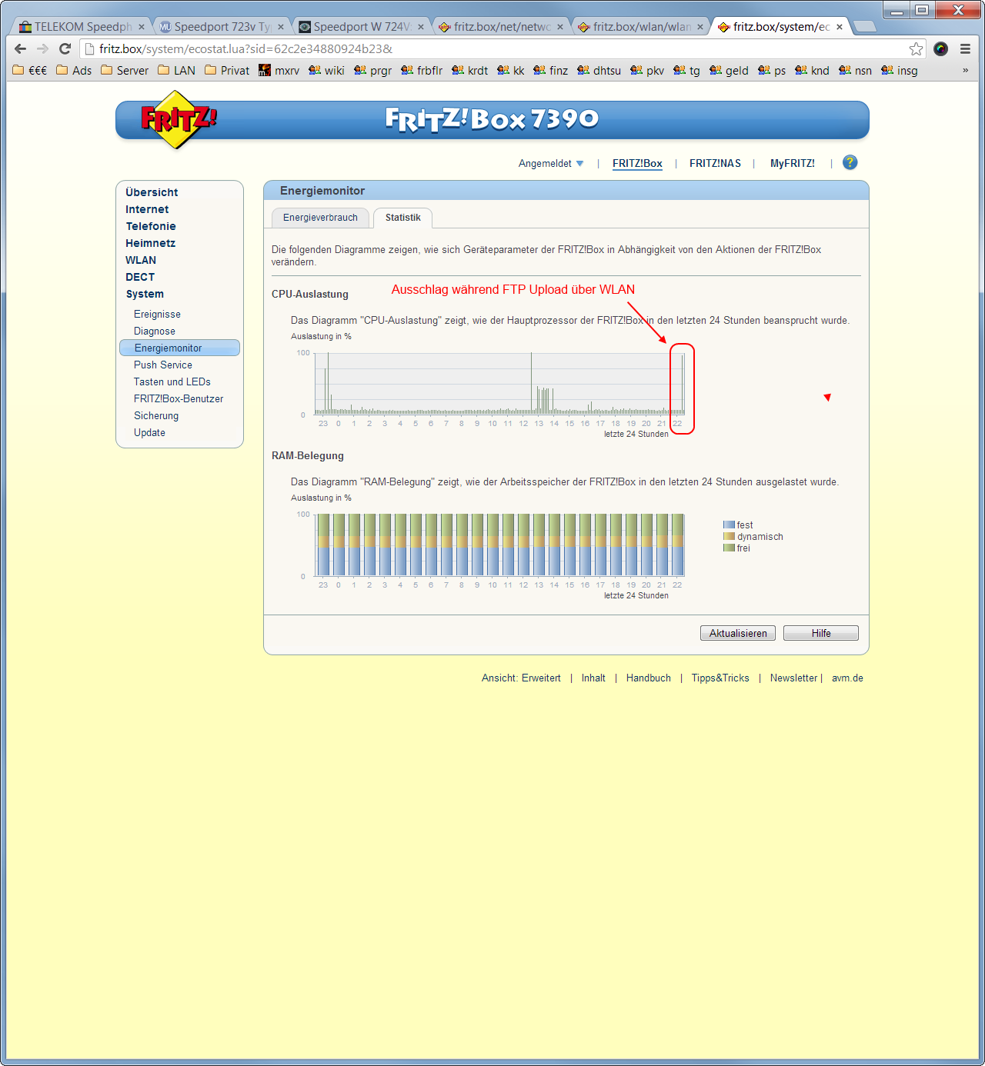Screen dimensions: 985x1066
Task: Open Sicherung submenu item
Action: tap(156, 415)
